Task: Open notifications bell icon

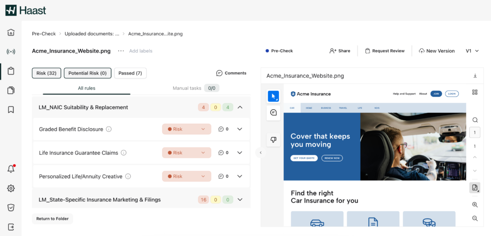Action: pyautogui.click(x=11, y=169)
